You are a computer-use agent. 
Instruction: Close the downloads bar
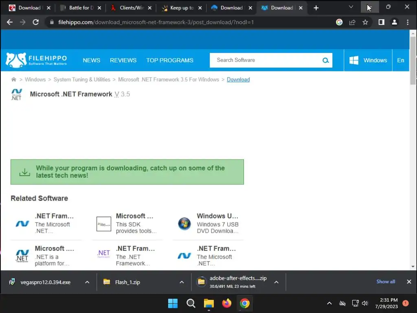(x=409, y=282)
